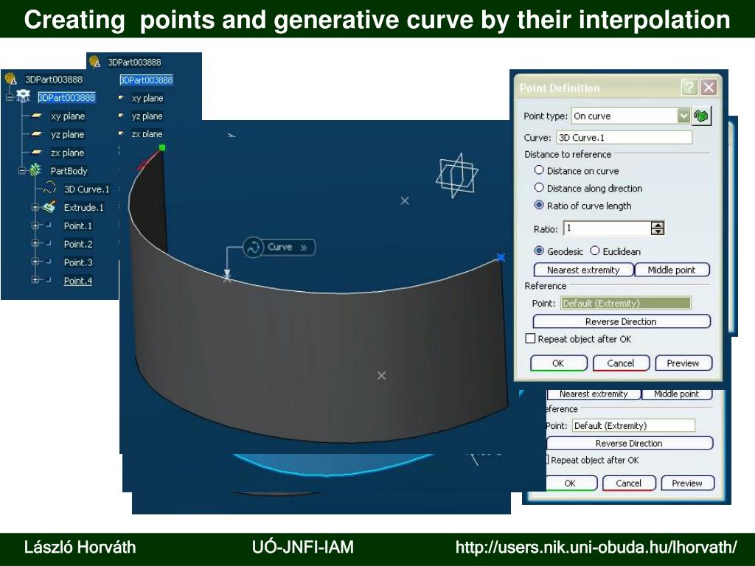Select the Distance on curve option

[539, 170]
